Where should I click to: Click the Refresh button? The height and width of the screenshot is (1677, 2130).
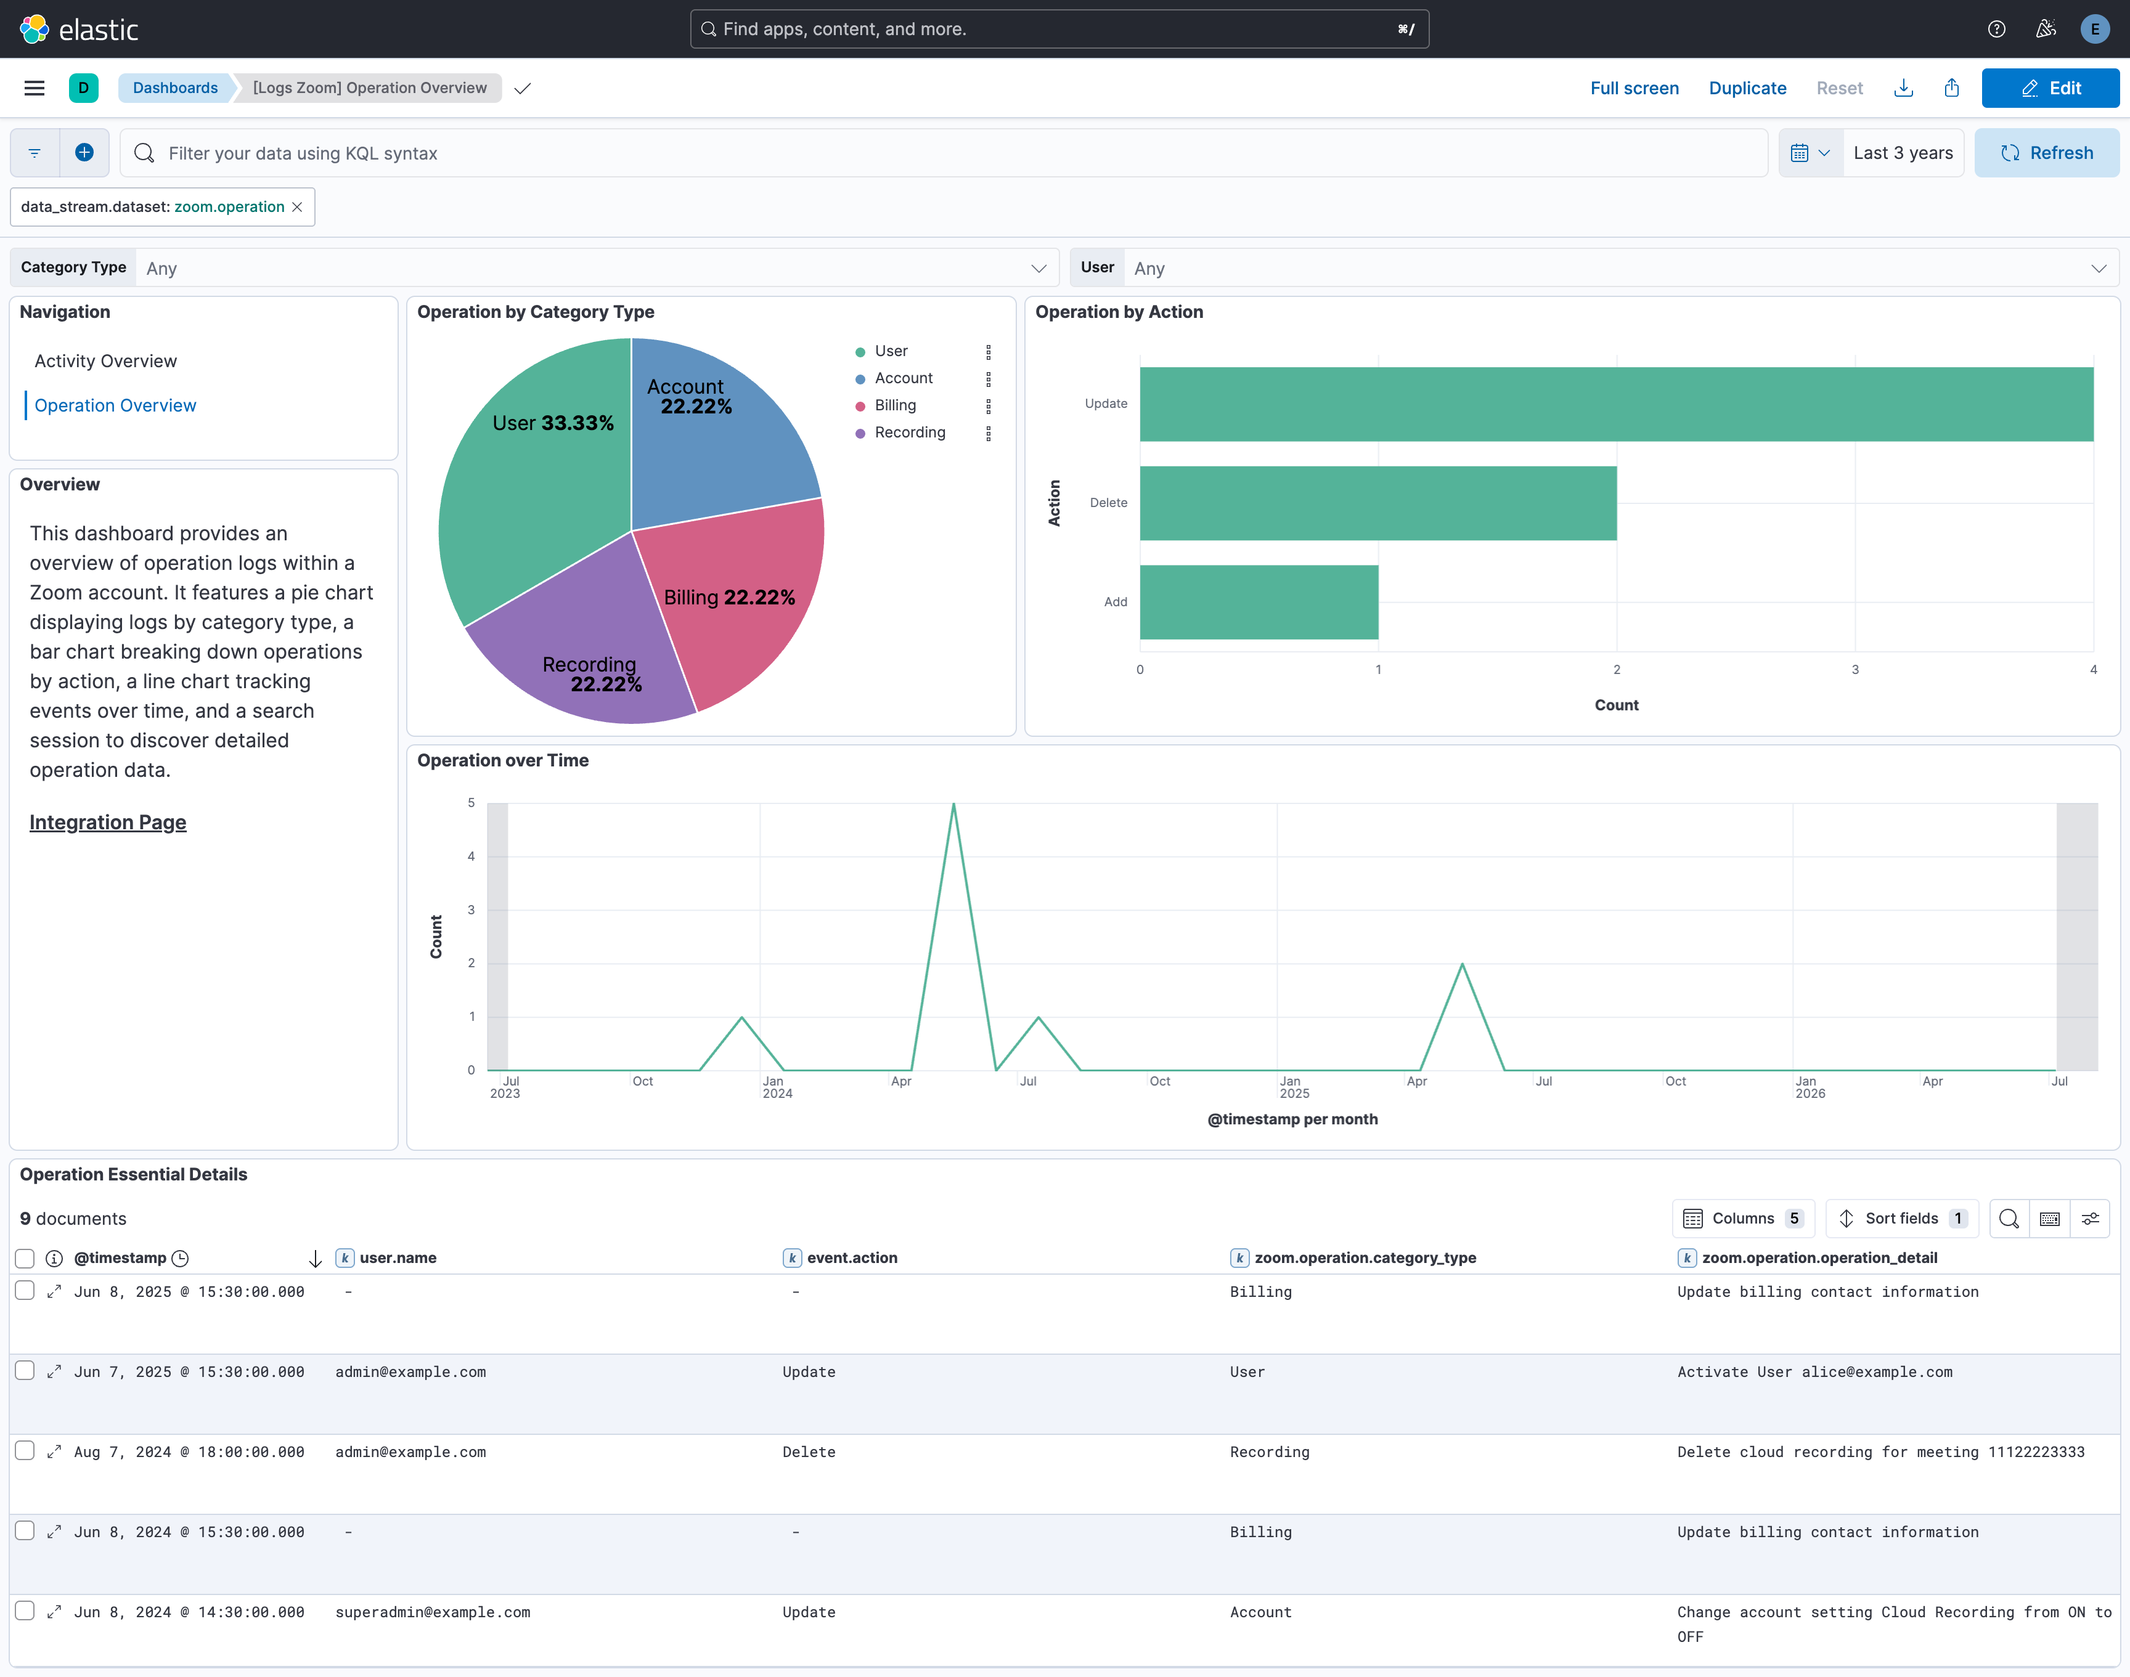pyautogui.click(x=2047, y=153)
